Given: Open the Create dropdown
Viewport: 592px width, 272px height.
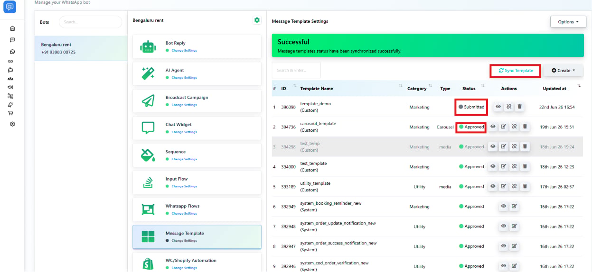Looking at the screenshot, I should (x=564, y=71).
